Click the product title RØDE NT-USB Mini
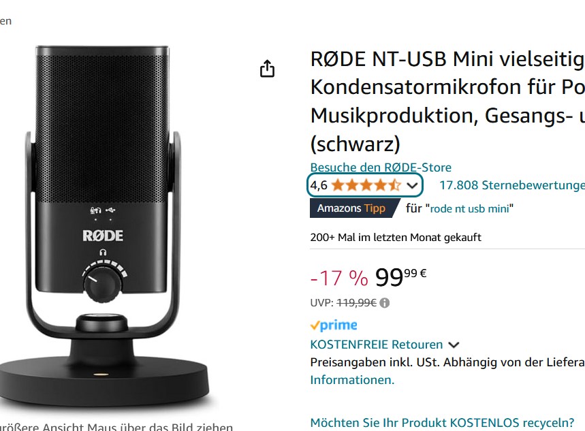 pyautogui.click(x=447, y=101)
